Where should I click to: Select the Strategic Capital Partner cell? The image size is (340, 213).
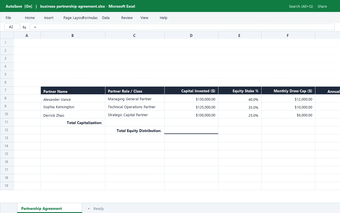135,114
